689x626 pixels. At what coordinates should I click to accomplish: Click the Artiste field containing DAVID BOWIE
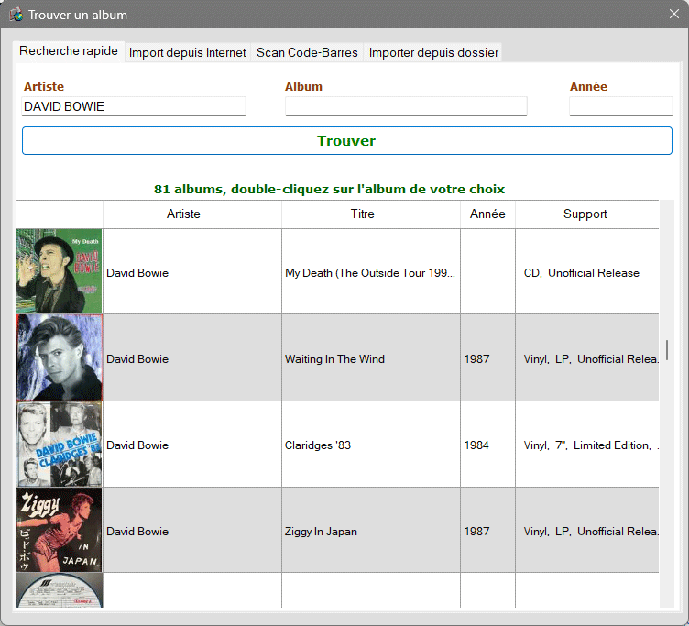point(134,106)
